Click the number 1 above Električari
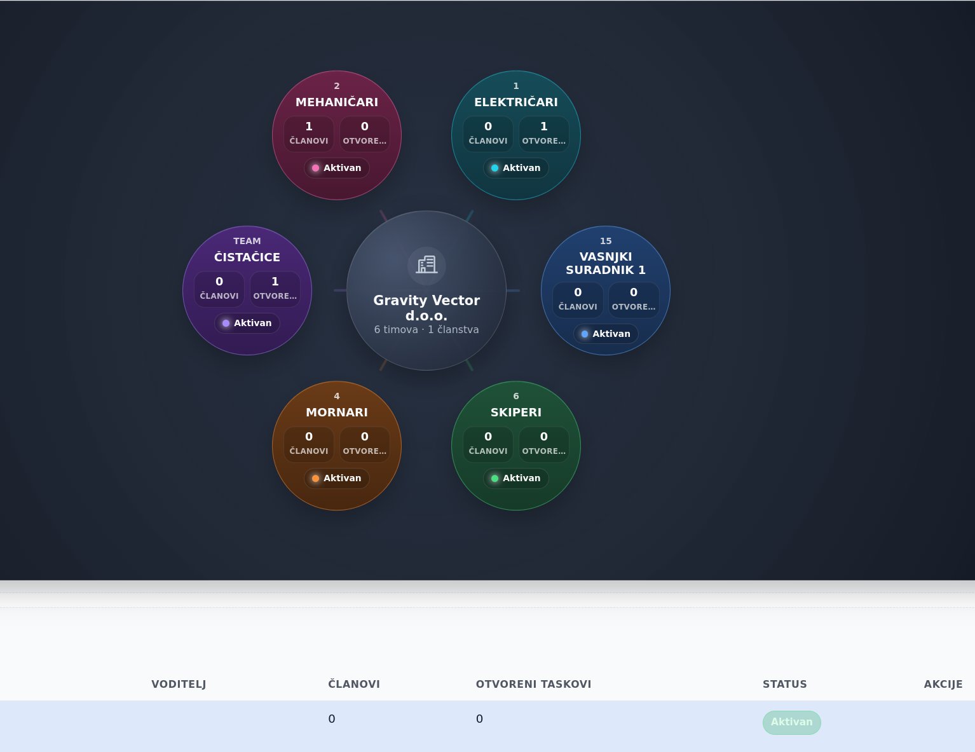975x752 pixels. pyautogui.click(x=516, y=86)
